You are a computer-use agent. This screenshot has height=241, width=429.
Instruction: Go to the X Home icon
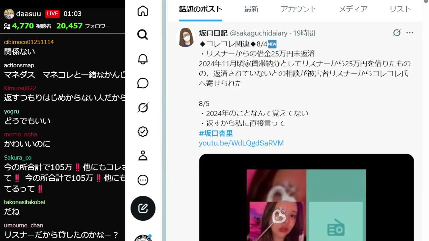click(x=143, y=11)
